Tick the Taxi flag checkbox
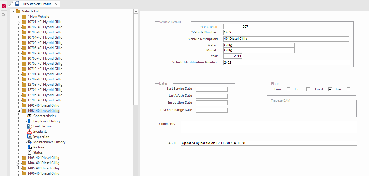Image resolution: width=369 pixels, height=176 pixels. click(x=348, y=89)
